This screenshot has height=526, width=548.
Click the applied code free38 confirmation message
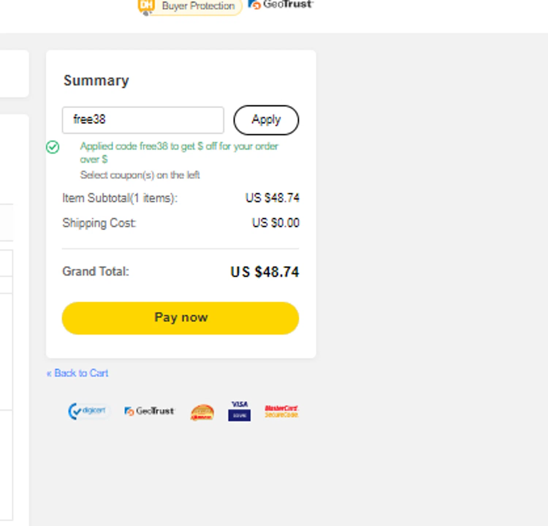179,152
